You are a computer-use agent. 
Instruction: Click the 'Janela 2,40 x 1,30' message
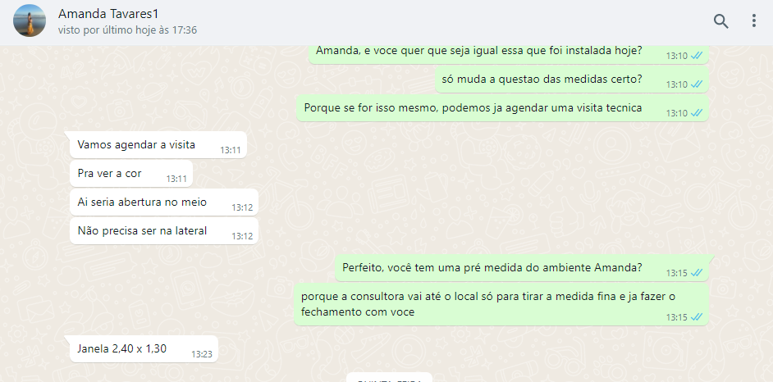(x=144, y=348)
